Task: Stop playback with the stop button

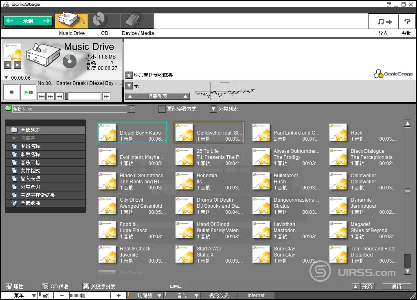Action: pos(11,92)
